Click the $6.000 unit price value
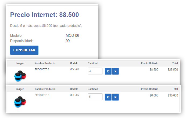186x118 pixels. point(154,95)
